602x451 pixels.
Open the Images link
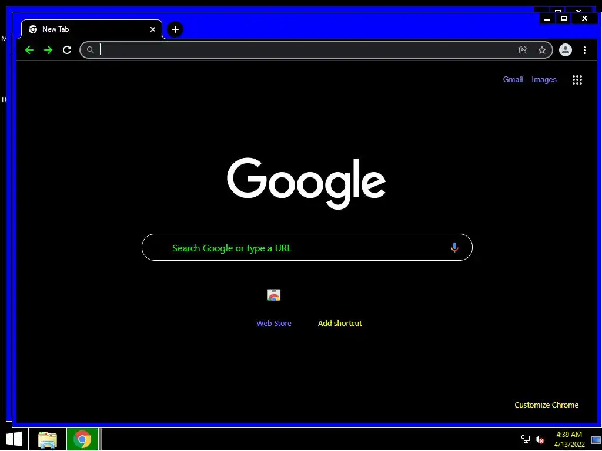click(544, 79)
